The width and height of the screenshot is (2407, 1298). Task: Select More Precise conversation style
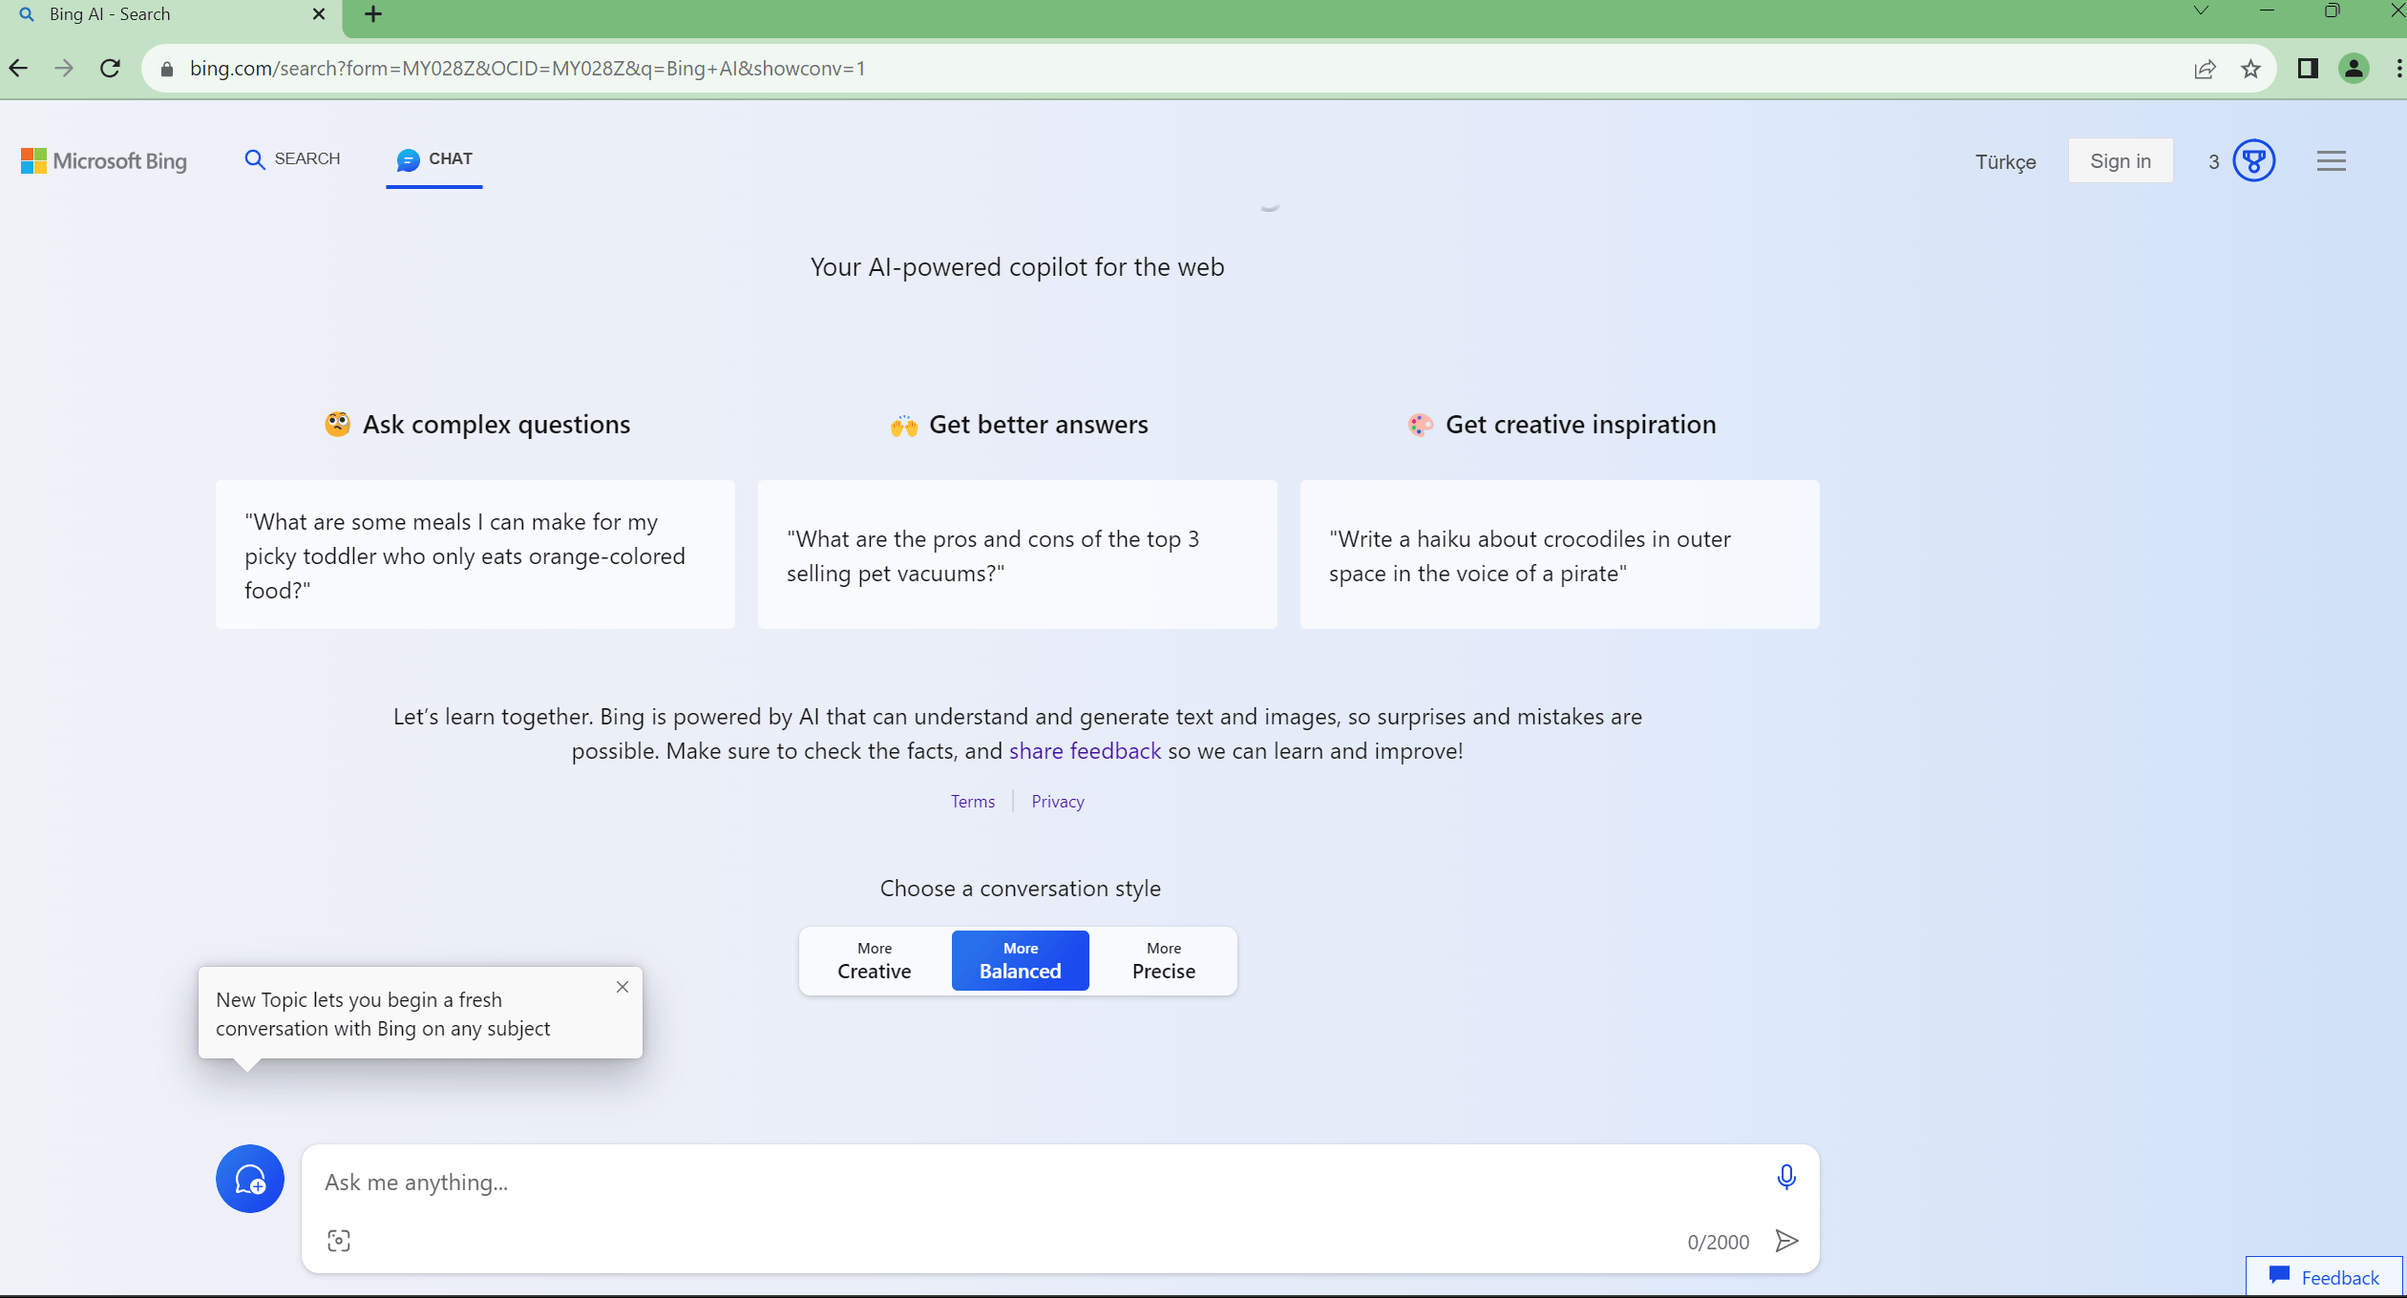pos(1164,959)
